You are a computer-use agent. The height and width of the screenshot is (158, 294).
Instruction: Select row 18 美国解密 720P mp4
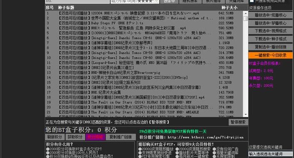point(144,97)
